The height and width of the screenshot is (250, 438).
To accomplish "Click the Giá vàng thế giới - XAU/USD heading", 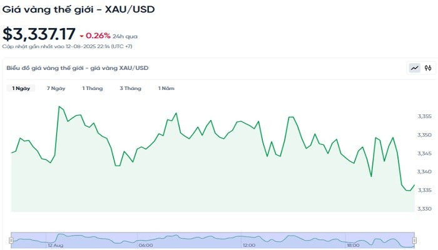I will [x=78, y=9].
